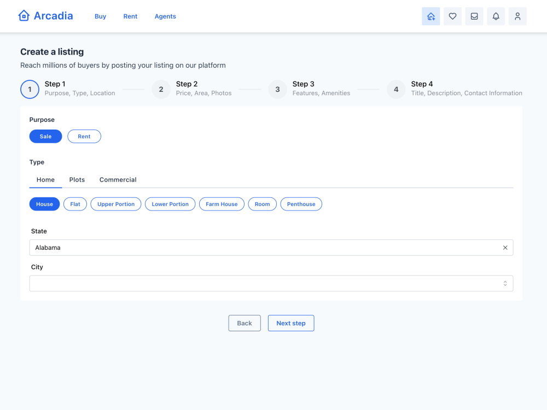Screen dimensions: 547x410
Task: Switch to the Plots tab
Action: click(x=77, y=179)
